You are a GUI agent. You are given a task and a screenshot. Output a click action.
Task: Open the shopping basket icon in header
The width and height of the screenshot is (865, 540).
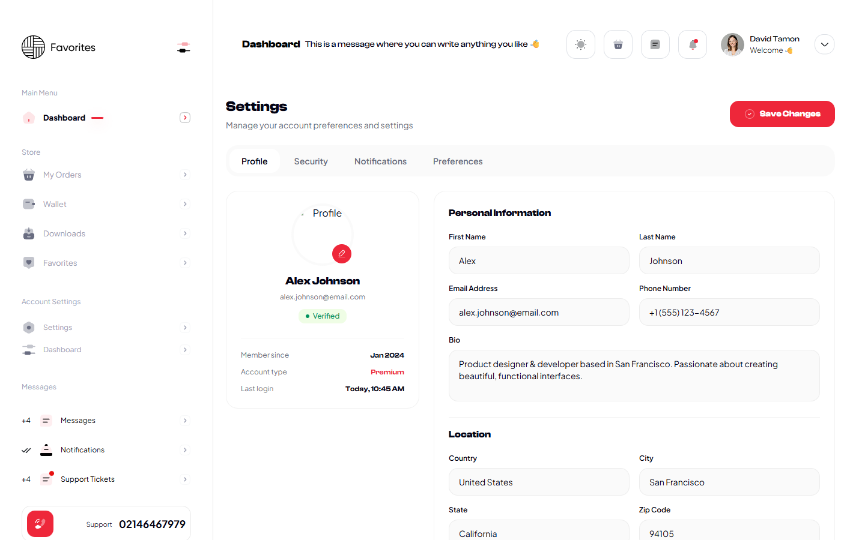(618, 44)
